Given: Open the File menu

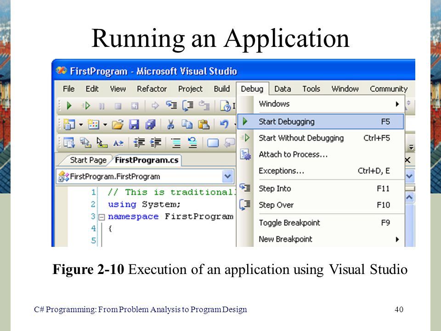Looking at the screenshot, I should [x=68, y=89].
